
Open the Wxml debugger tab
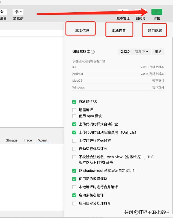pyautogui.click(x=43, y=140)
